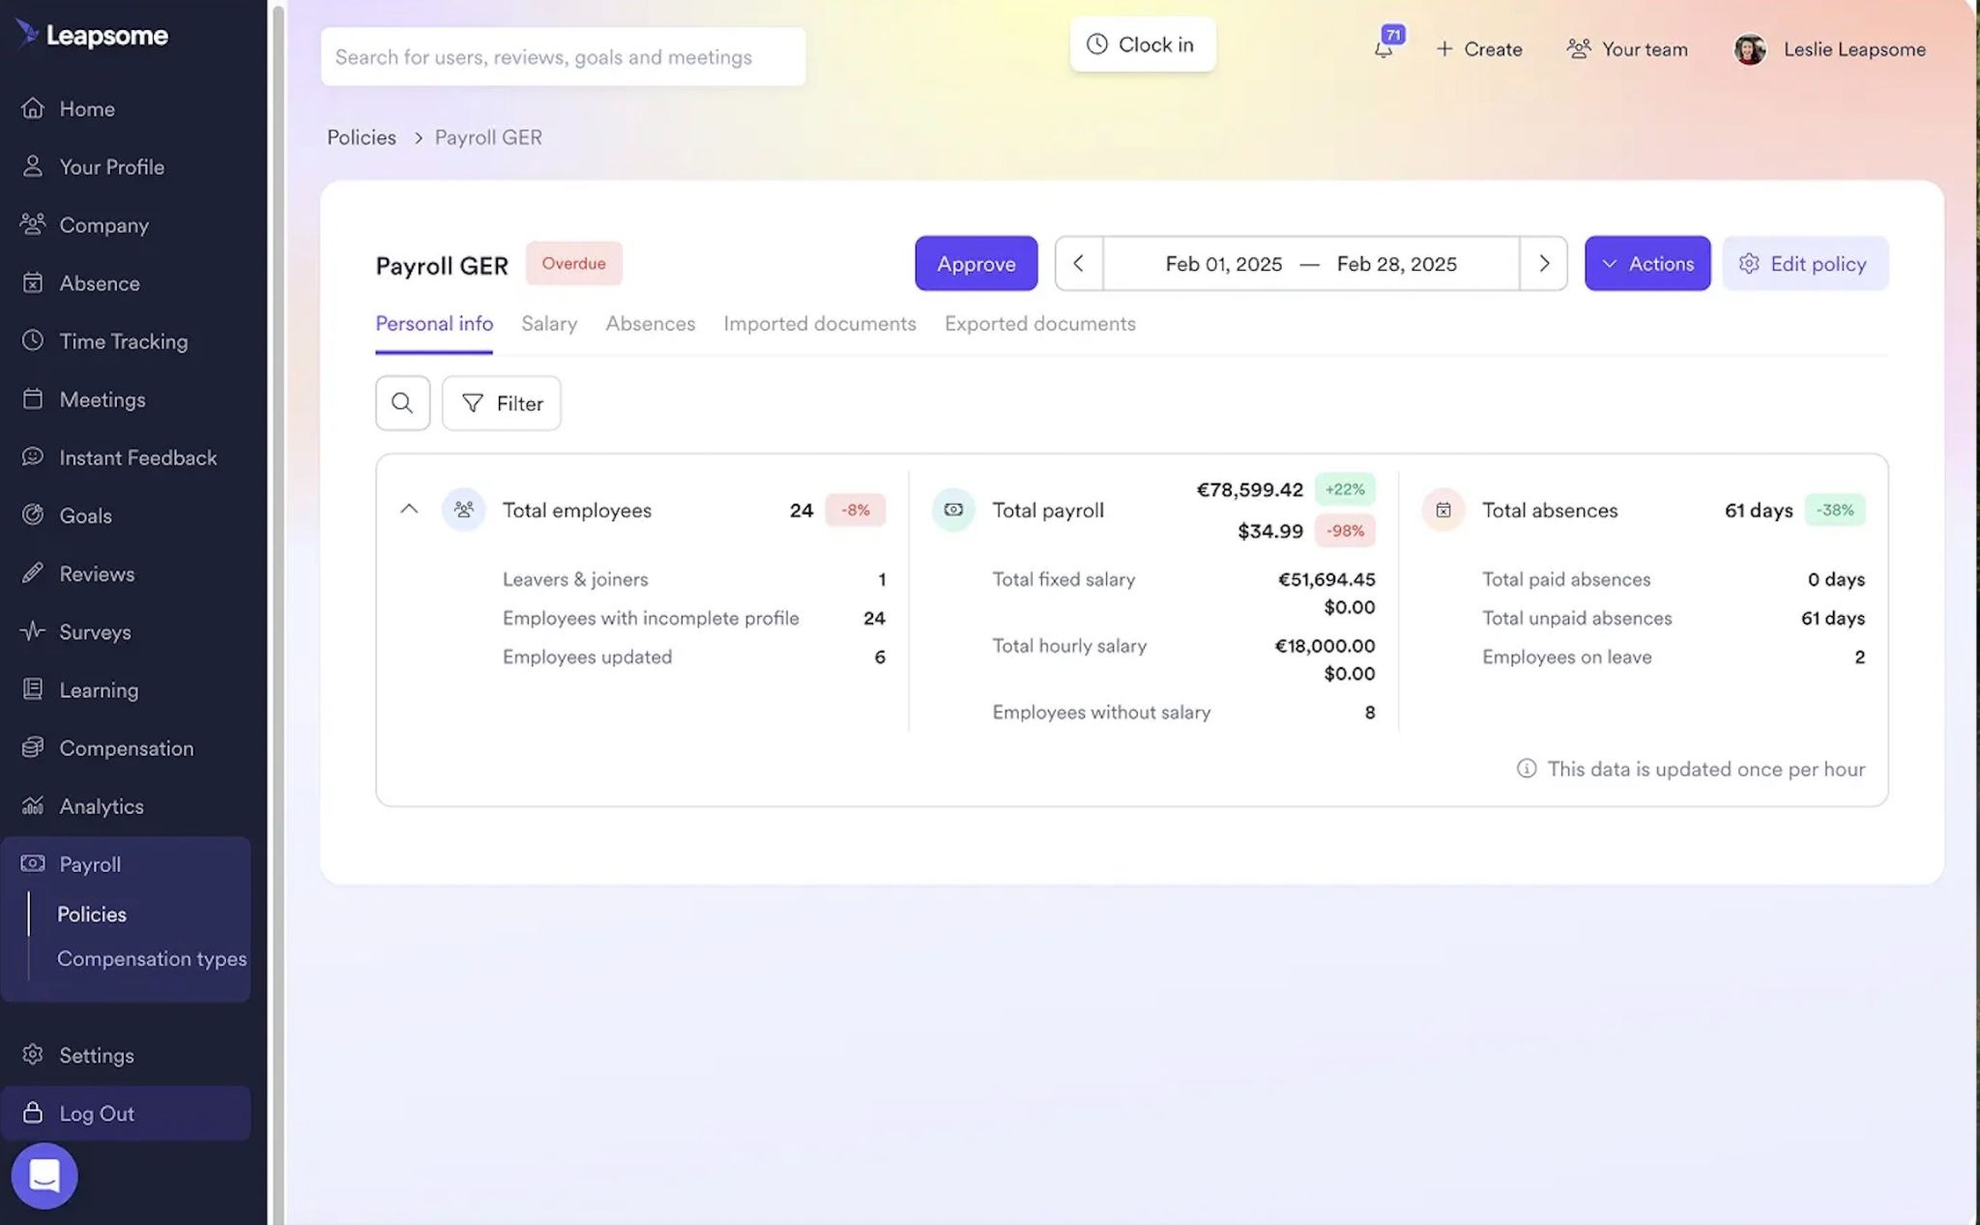Click the Surveys pulse icon
This screenshot has height=1225, width=1980.
point(33,630)
